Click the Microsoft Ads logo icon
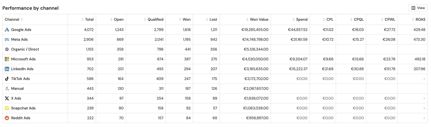Viewport: 431px width, 127px height. point(7,59)
